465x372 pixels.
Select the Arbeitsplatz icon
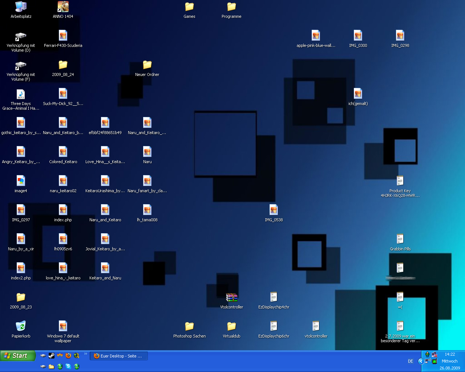pos(21,7)
